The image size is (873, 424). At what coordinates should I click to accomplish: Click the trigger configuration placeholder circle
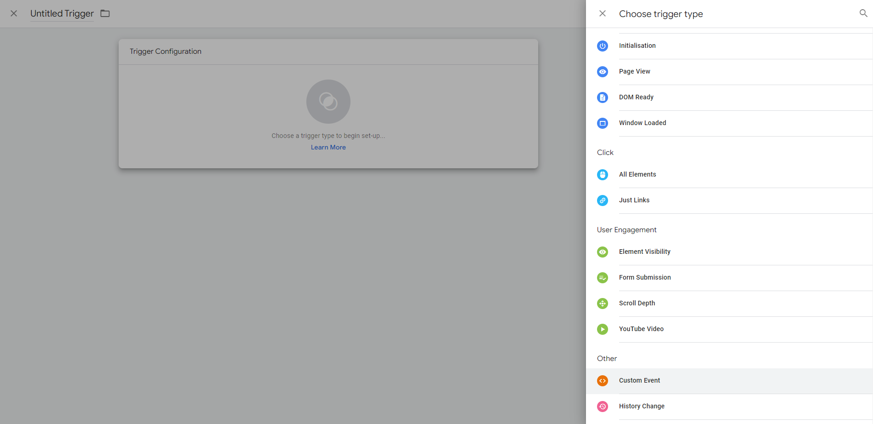click(x=328, y=102)
